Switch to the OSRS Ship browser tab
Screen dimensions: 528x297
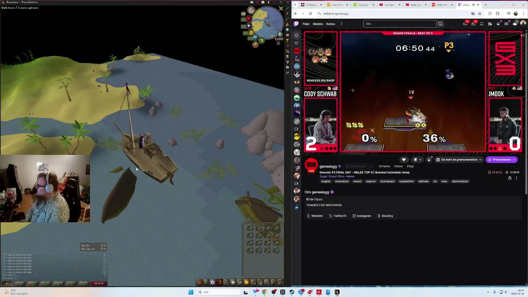pos(441,5)
